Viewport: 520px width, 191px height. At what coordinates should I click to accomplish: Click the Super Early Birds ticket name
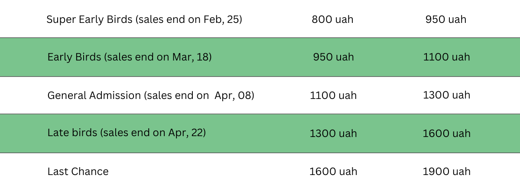89,20
